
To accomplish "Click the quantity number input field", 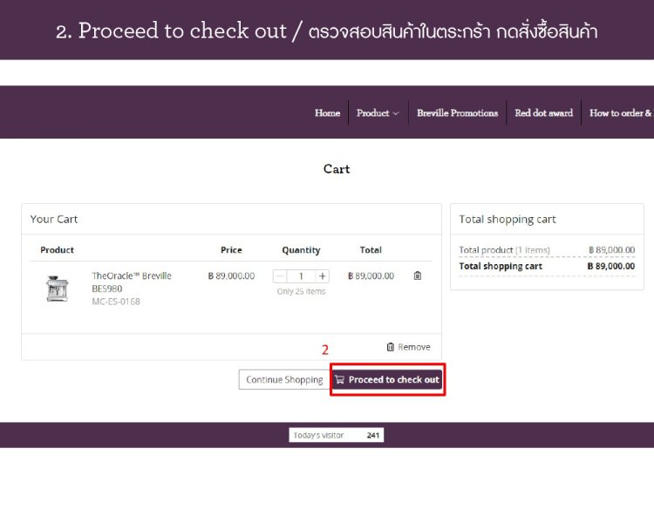I will (301, 276).
